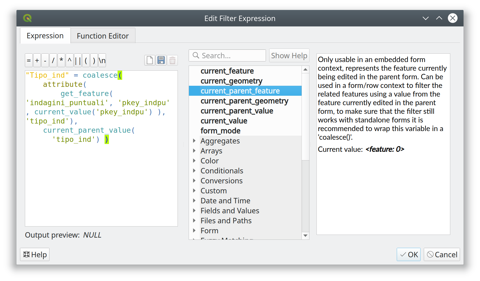The image size is (480, 281).
Task: Expand the Aggregates function group
Action: tap(194, 141)
